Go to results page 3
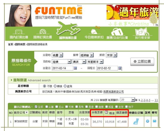164x131 pixels. [144, 100]
